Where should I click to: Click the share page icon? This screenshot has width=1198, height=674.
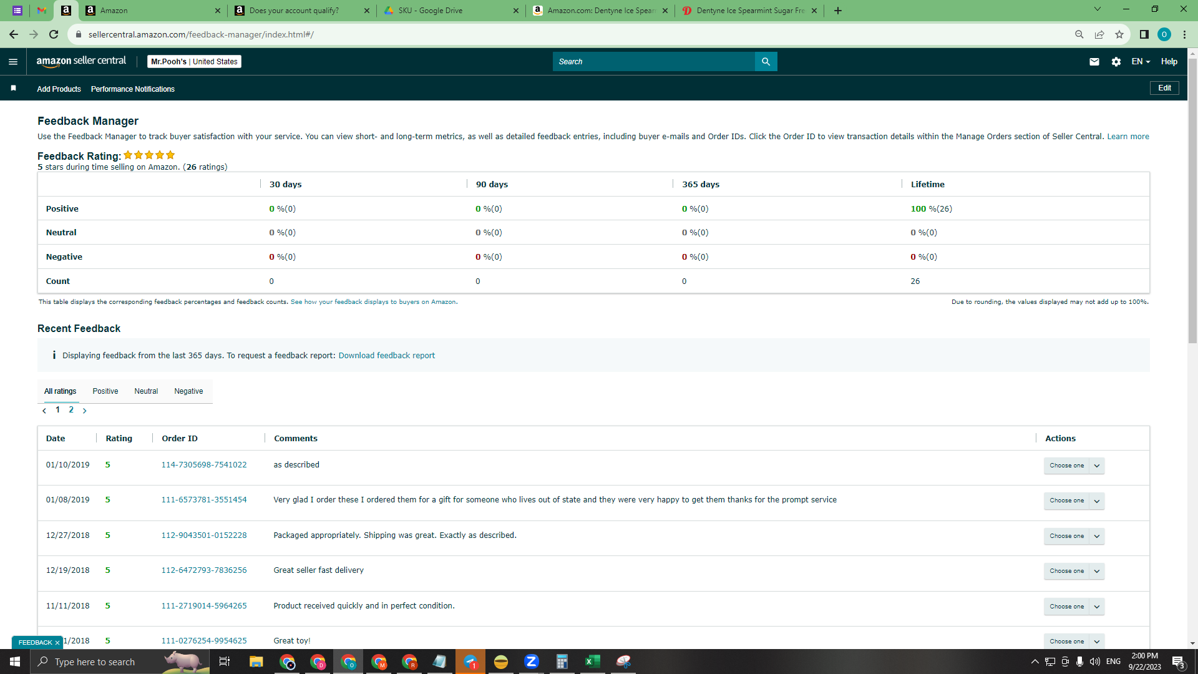[x=1099, y=35]
